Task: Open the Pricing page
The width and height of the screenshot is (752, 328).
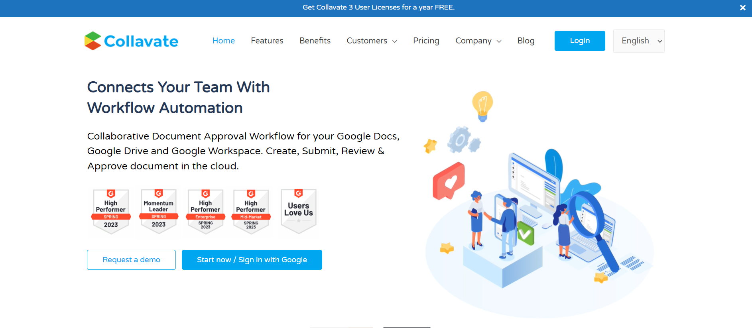Action: (426, 41)
